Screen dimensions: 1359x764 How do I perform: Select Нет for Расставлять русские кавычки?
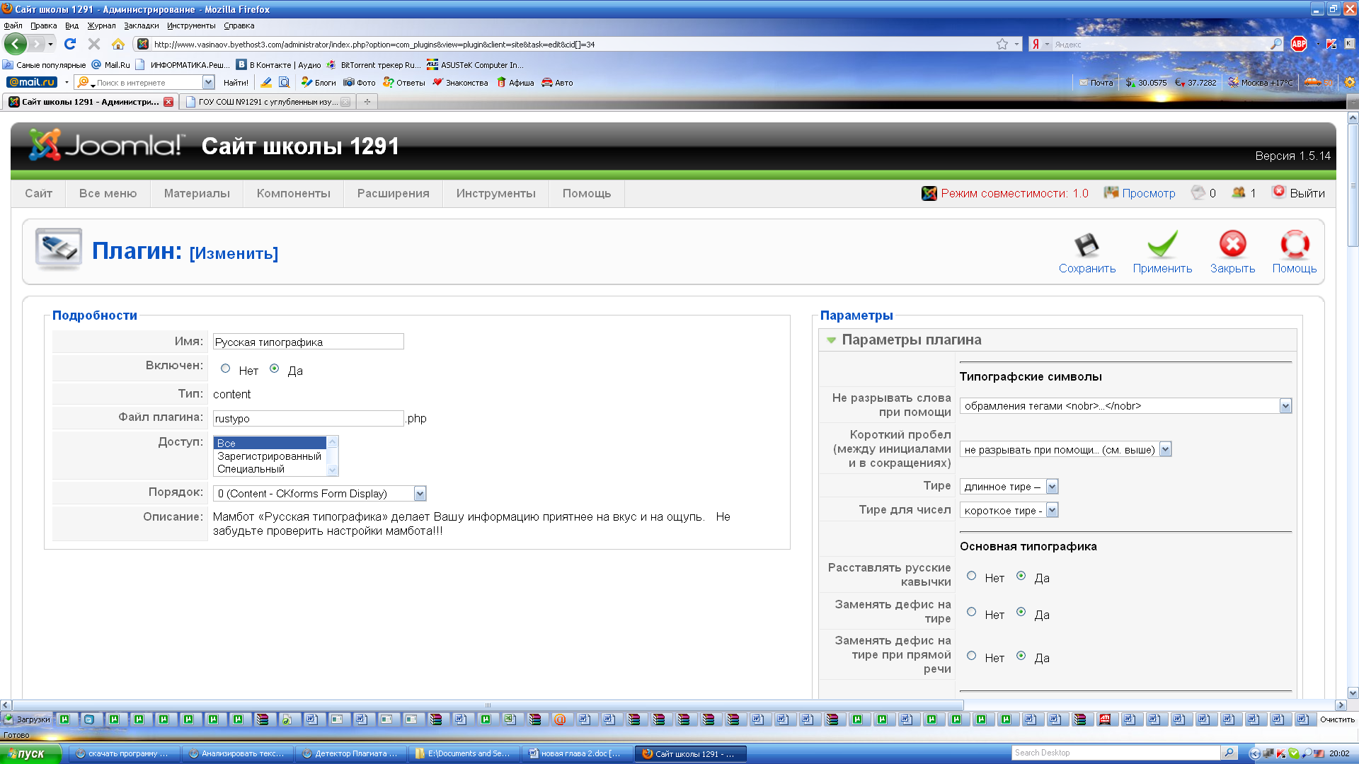(972, 576)
